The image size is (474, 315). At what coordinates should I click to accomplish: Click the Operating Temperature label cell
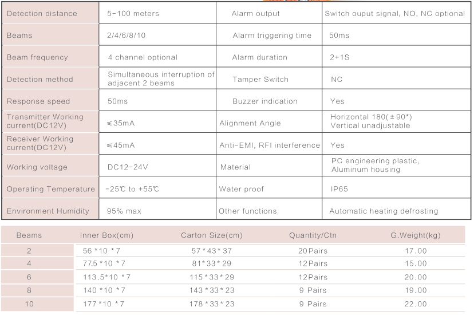click(50, 188)
